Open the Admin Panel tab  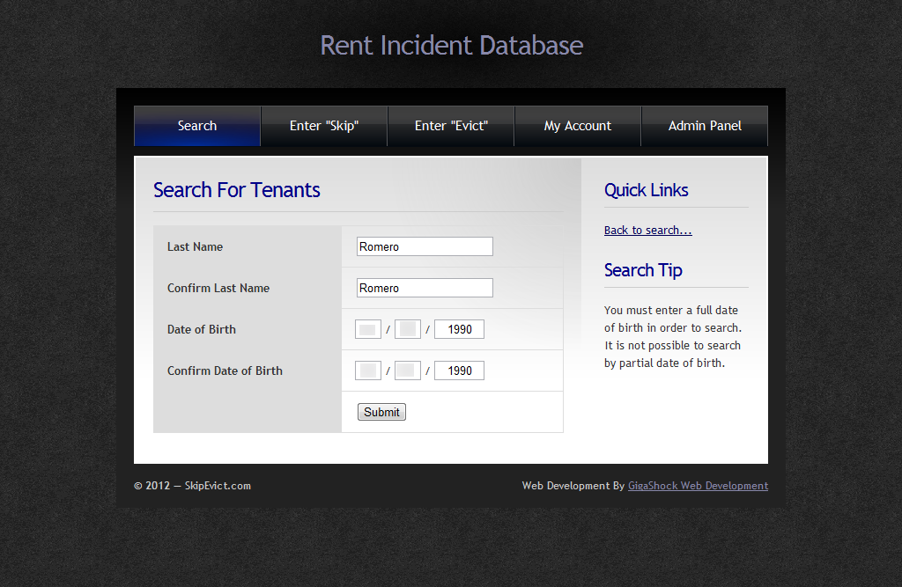[x=705, y=126]
